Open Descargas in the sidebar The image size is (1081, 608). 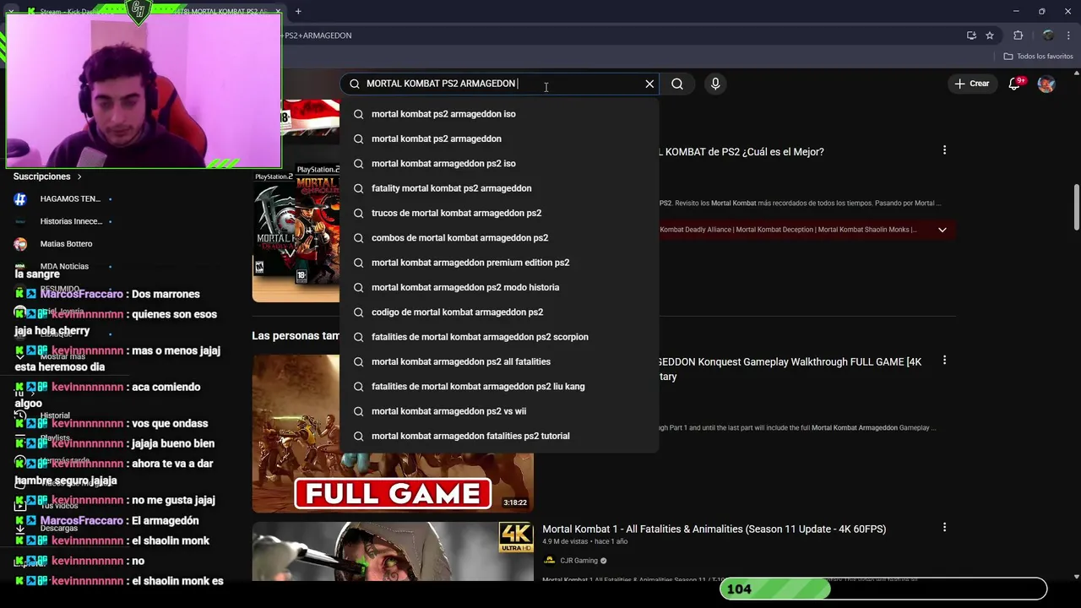click(x=59, y=528)
